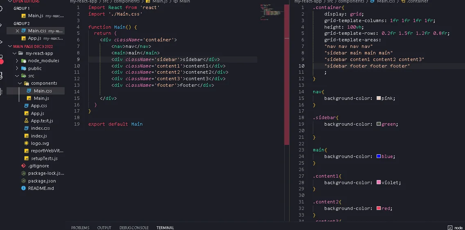The image size is (465, 230).
Task: Open the pink color swatch picker
Action: [x=378, y=98]
